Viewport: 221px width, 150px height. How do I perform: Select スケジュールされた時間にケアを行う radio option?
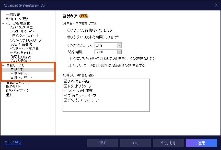click(x=69, y=37)
